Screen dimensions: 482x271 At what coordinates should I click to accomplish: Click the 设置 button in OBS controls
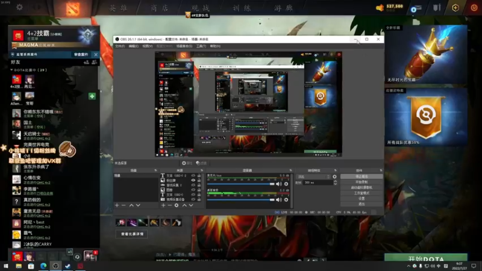361,199
